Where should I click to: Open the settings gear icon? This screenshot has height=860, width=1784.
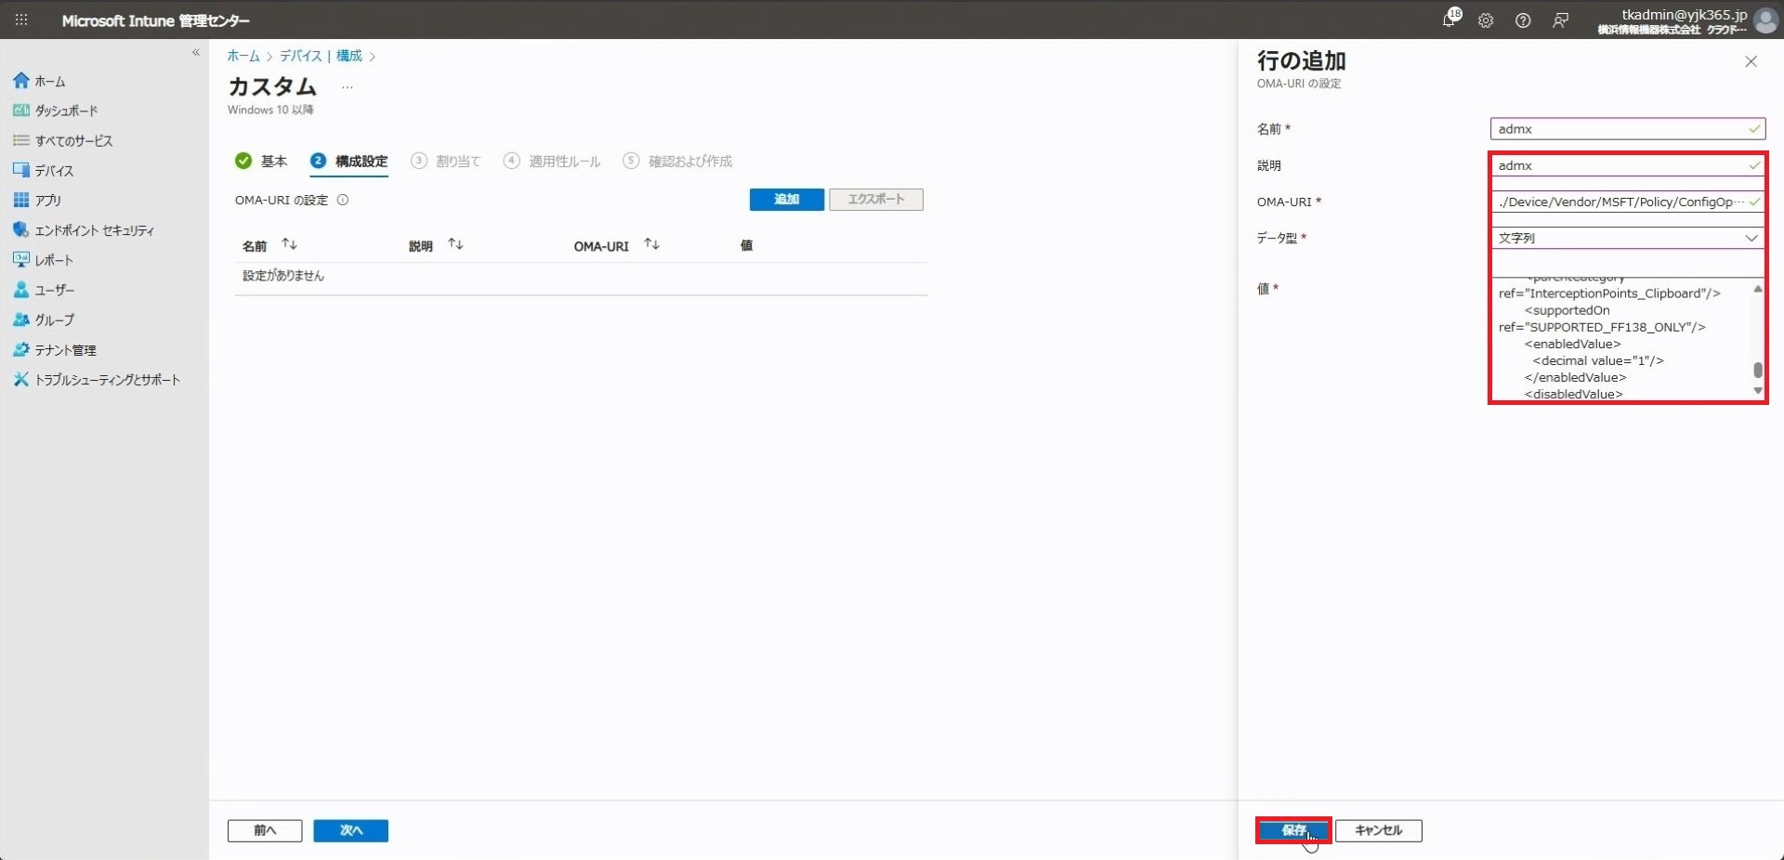point(1486,20)
